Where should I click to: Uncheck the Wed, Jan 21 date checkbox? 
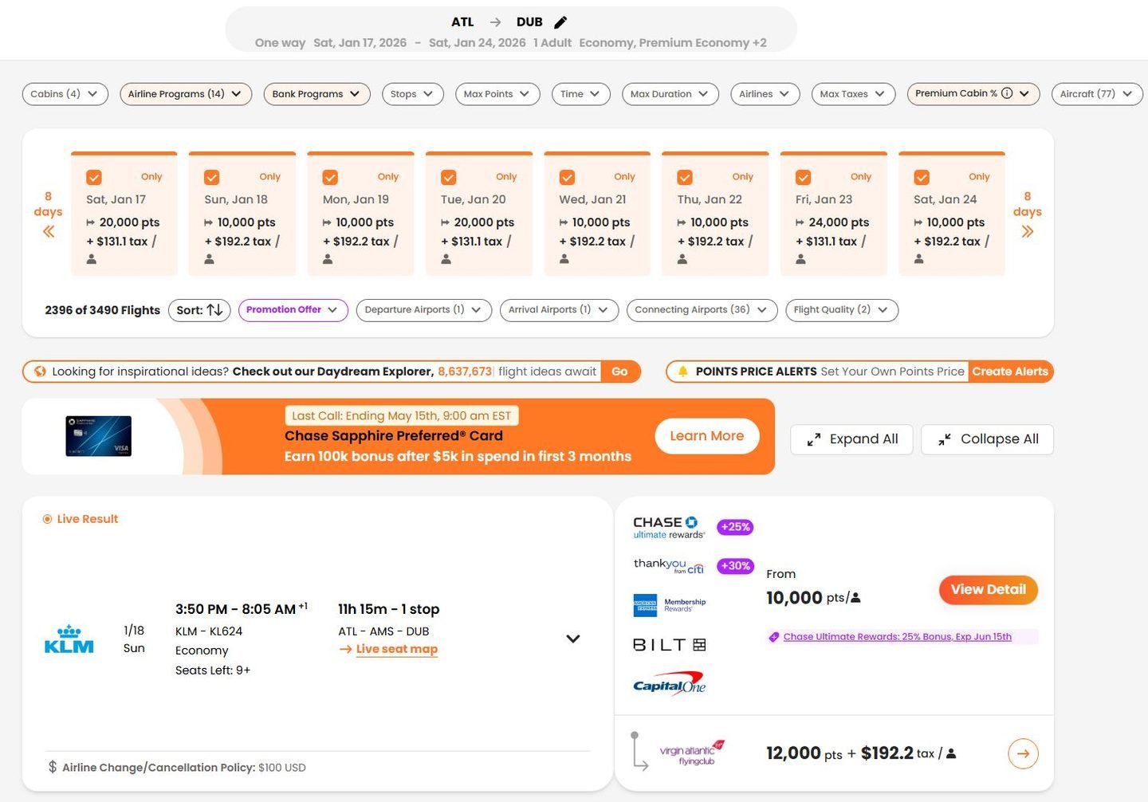[567, 177]
